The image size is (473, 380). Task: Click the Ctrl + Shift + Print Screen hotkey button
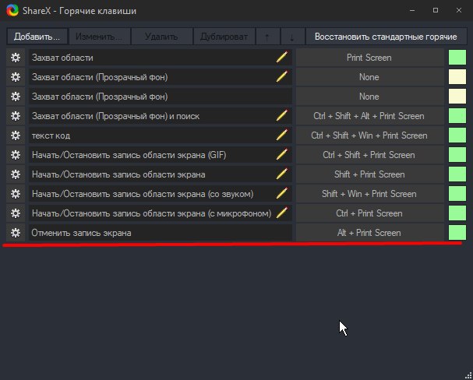point(369,155)
